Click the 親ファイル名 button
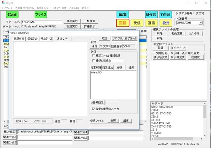 (9, 132)
